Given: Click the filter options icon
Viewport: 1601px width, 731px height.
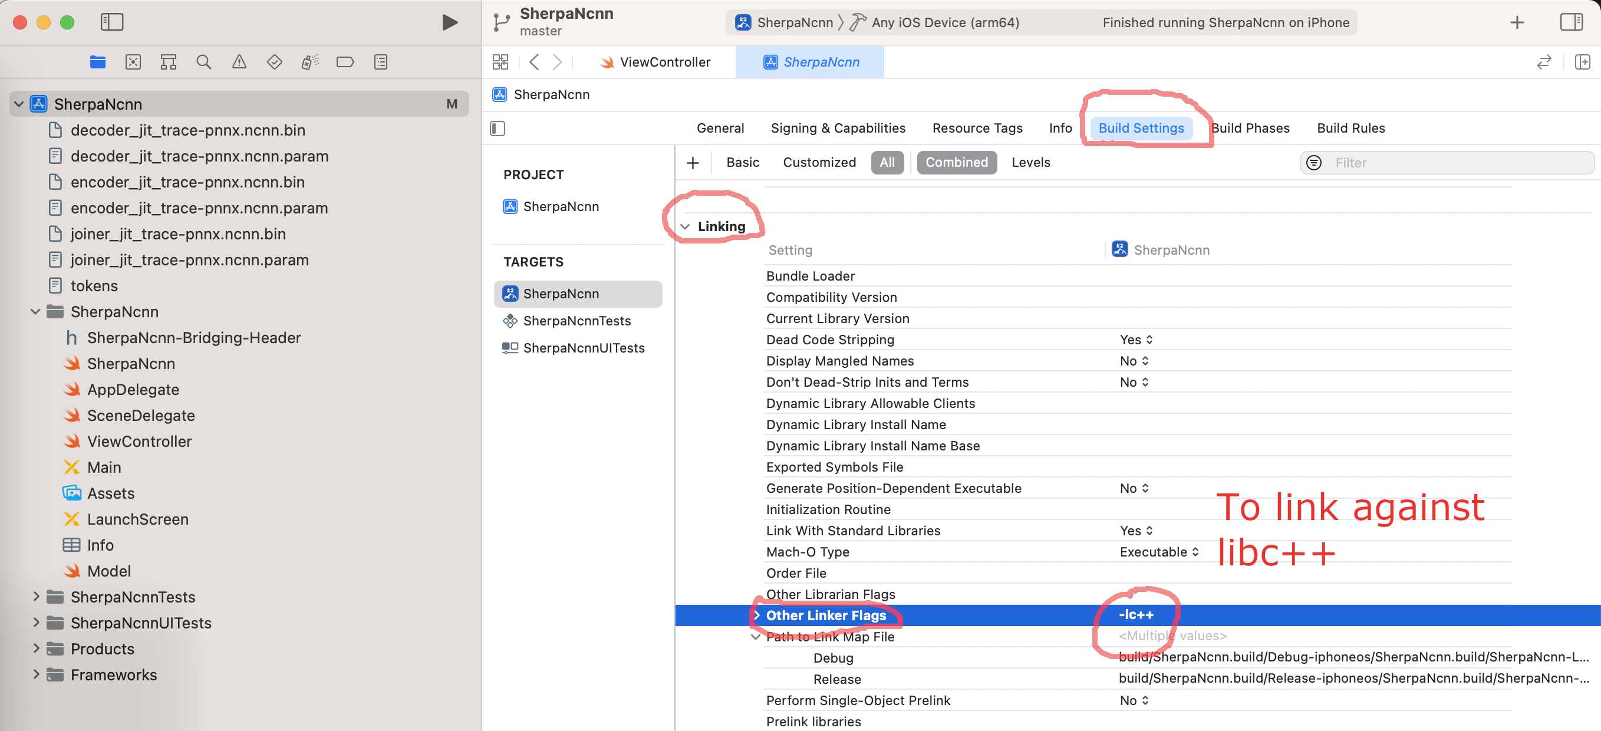Looking at the screenshot, I should tap(1314, 163).
